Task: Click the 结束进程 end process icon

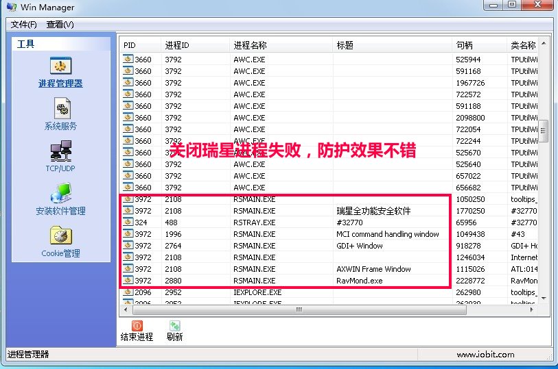Action: [137, 326]
